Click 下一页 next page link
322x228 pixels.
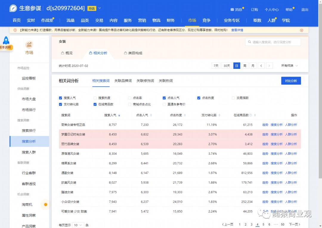pyautogui.click(x=295, y=224)
